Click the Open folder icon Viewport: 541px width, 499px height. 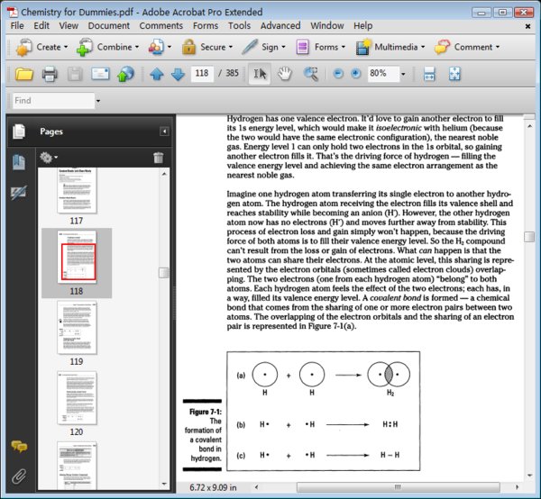(x=23, y=74)
